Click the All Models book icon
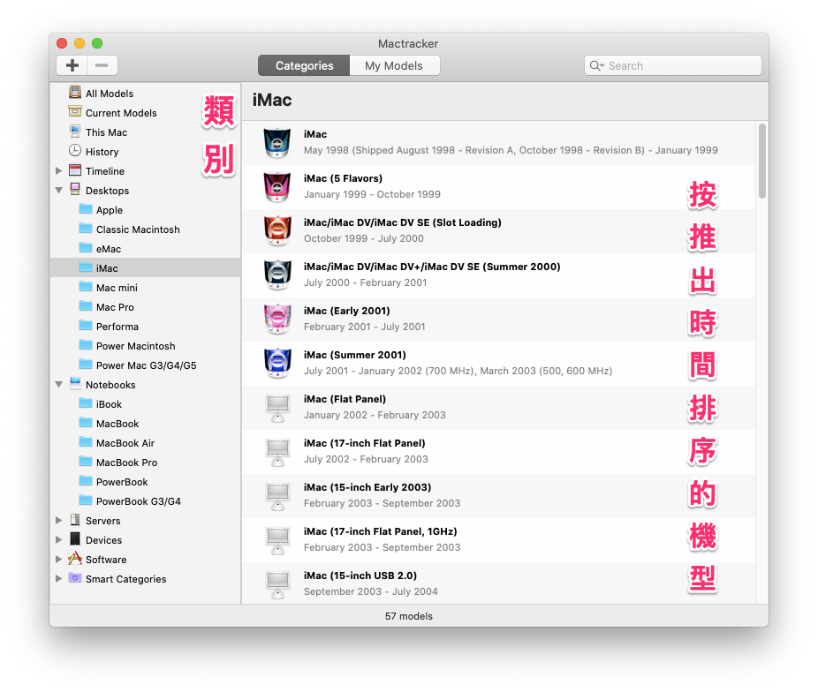 point(75,92)
